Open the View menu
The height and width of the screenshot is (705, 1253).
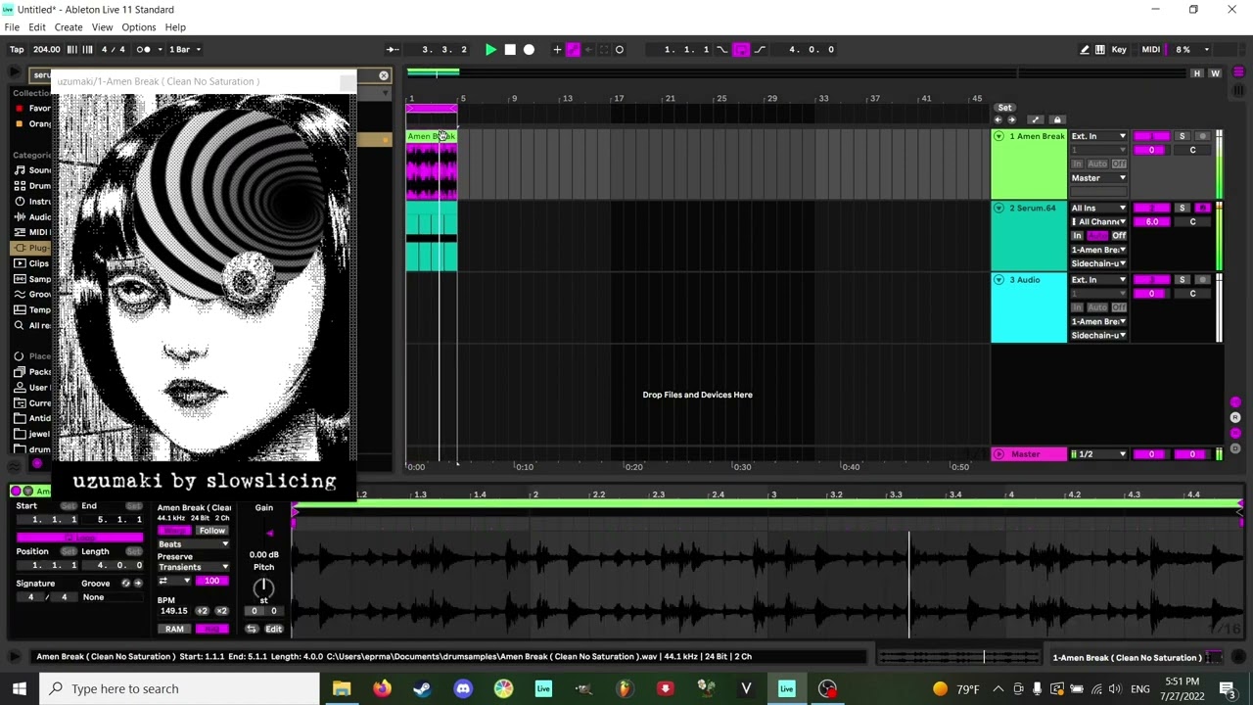click(x=102, y=27)
